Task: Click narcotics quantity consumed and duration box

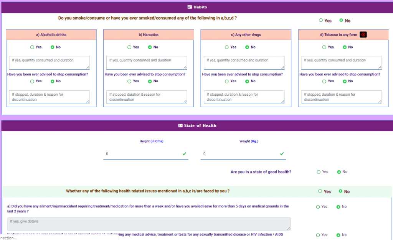Action: 147,62
